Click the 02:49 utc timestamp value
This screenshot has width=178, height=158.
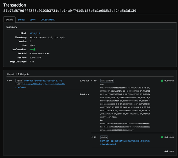[41, 37]
